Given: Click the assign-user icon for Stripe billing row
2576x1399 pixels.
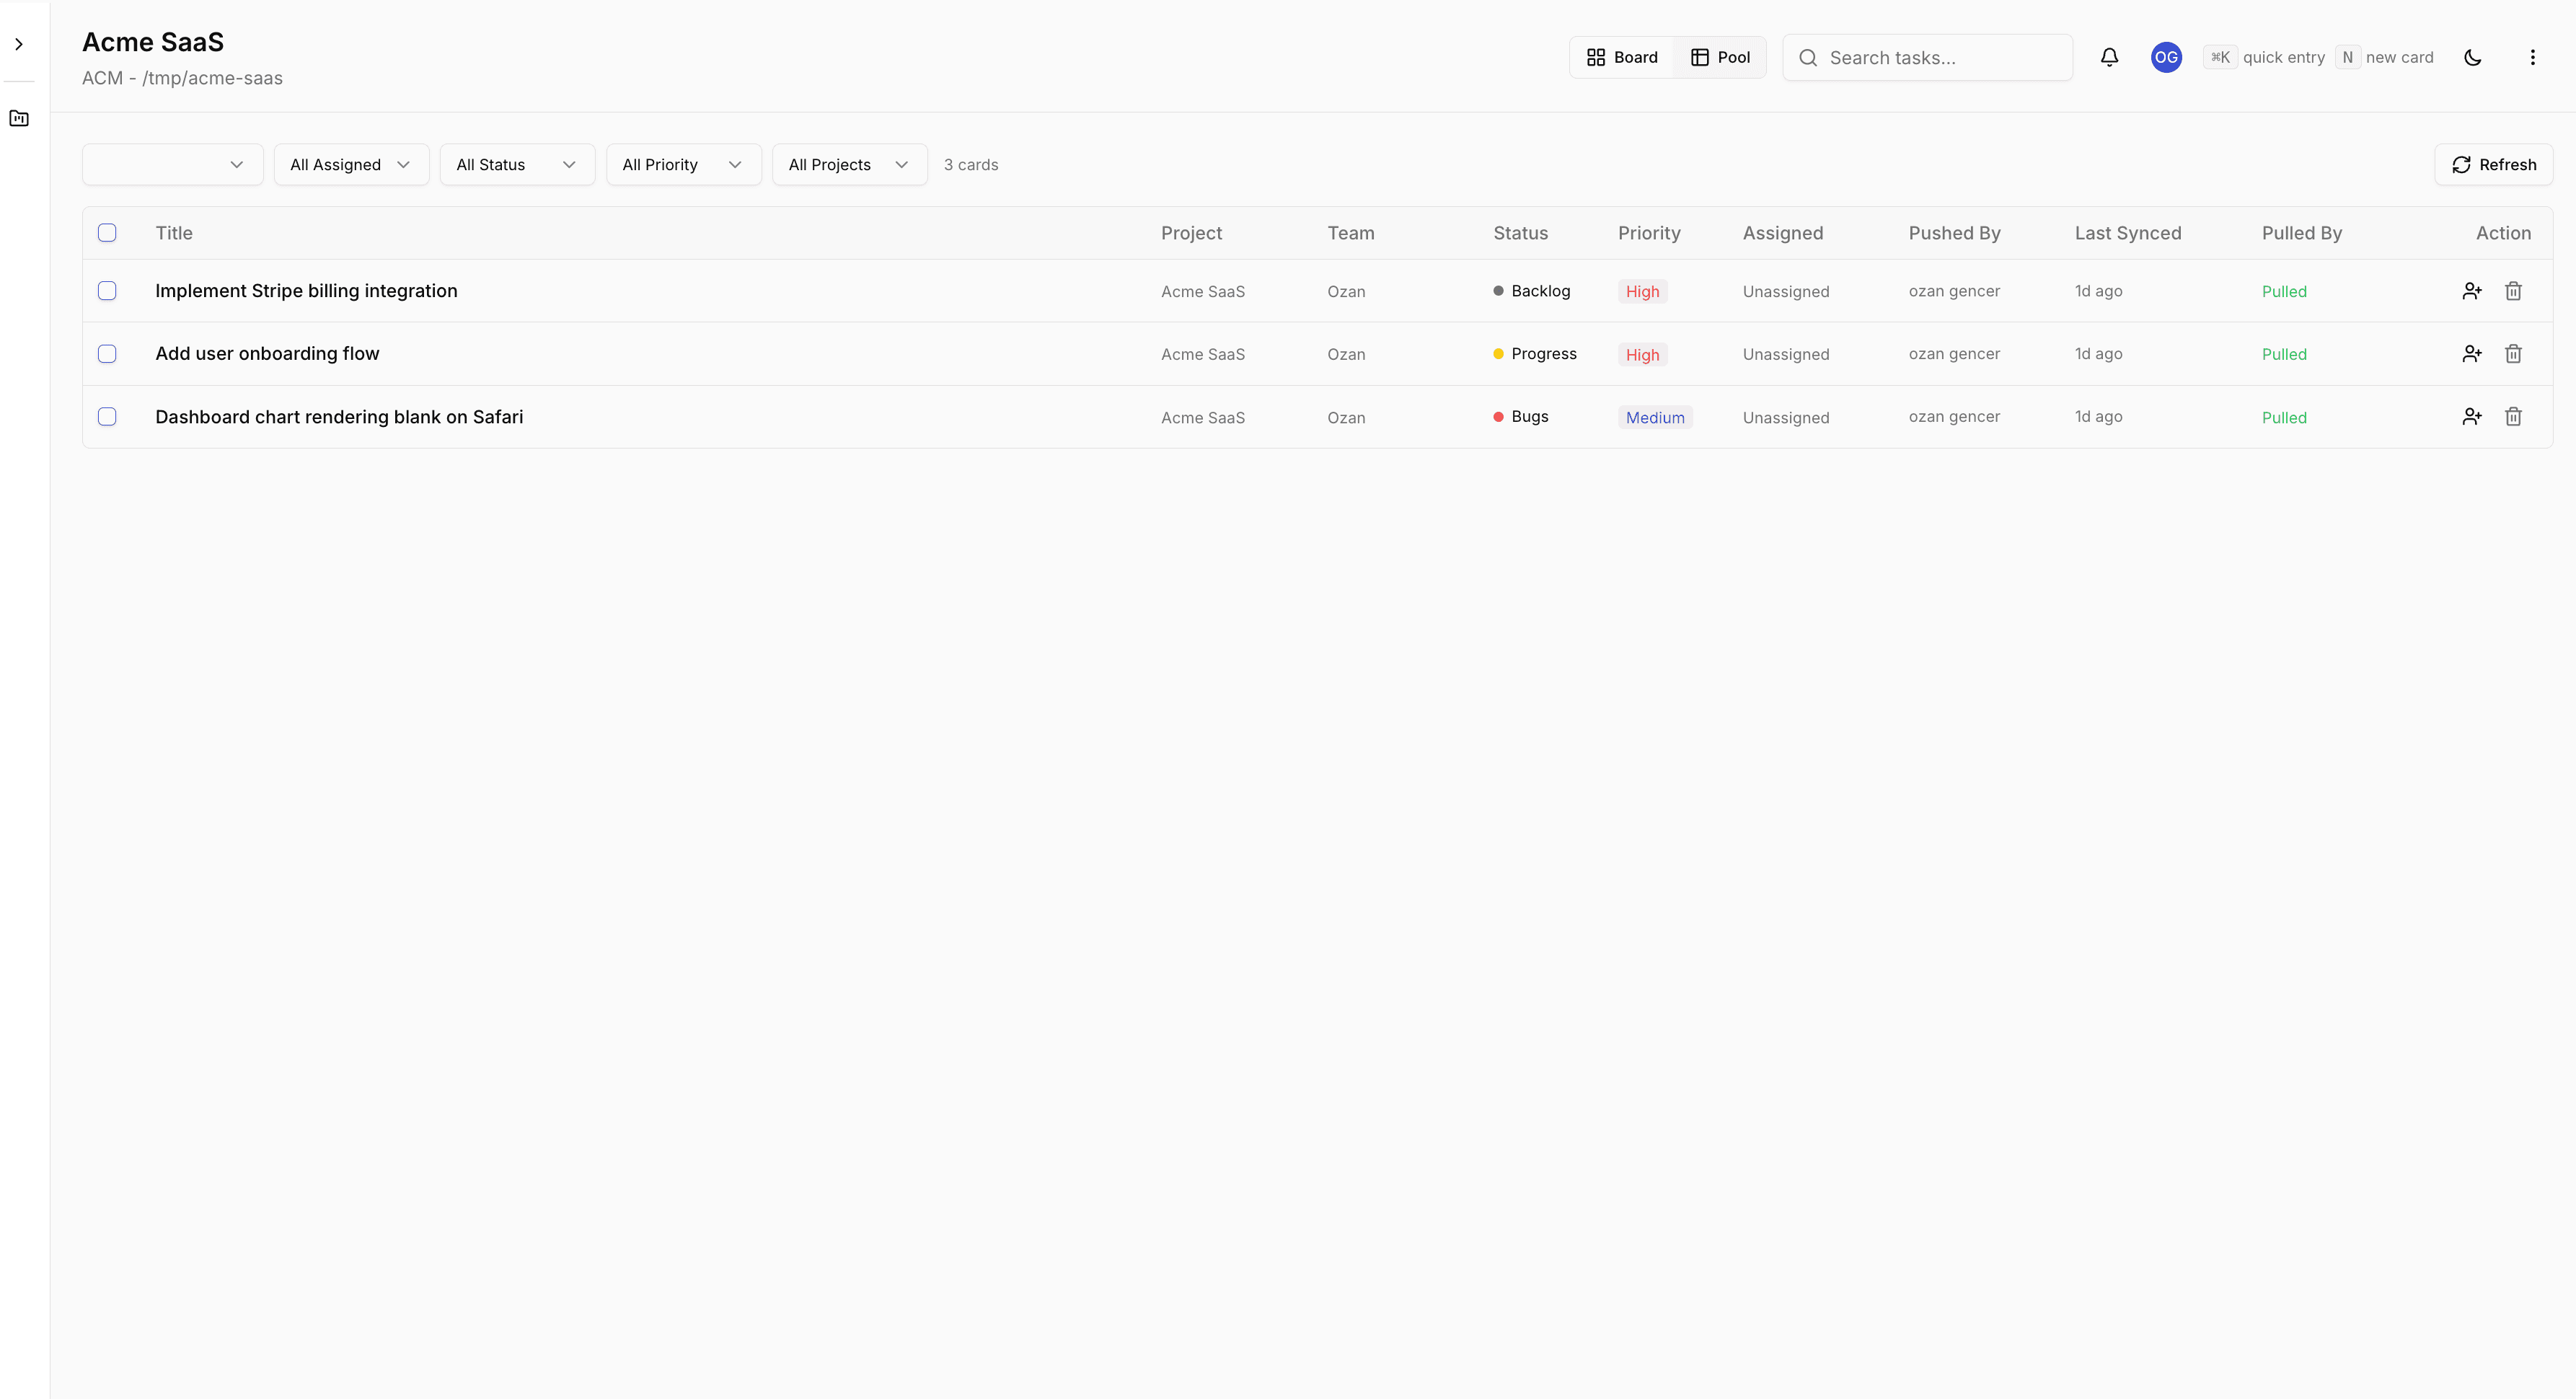Looking at the screenshot, I should click(2471, 291).
